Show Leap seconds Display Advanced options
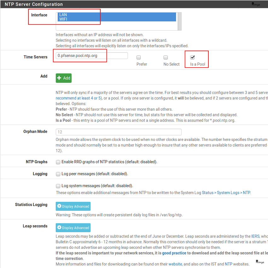The height and width of the screenshot is (268, 268). 73,228
